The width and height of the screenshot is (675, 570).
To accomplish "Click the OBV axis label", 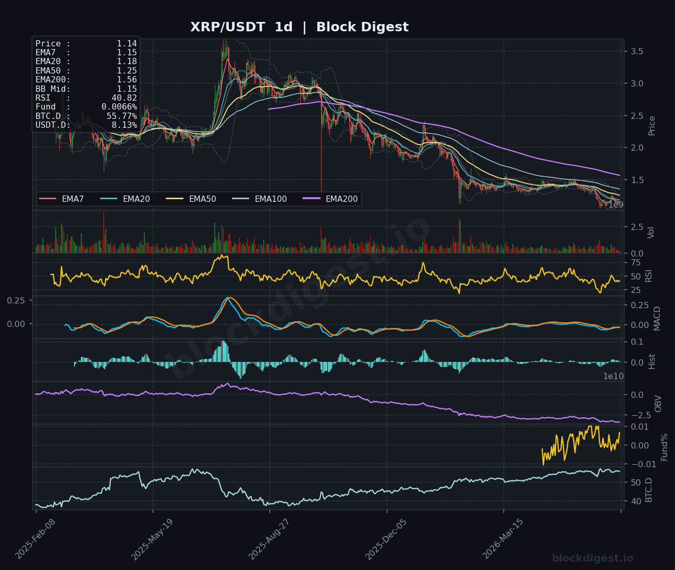I will [658, 404].
